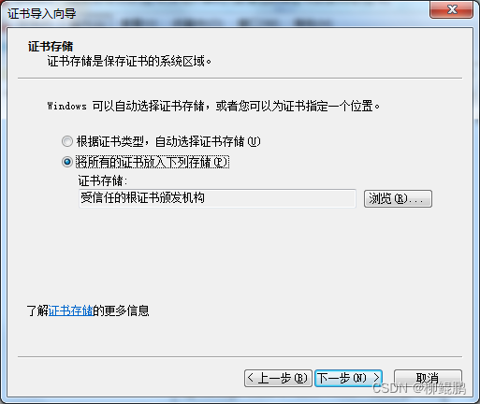Click the 将所有的证书放入下列存储(P) label text
The height and width of the screenshot is (404, 480).
point(153,162)
